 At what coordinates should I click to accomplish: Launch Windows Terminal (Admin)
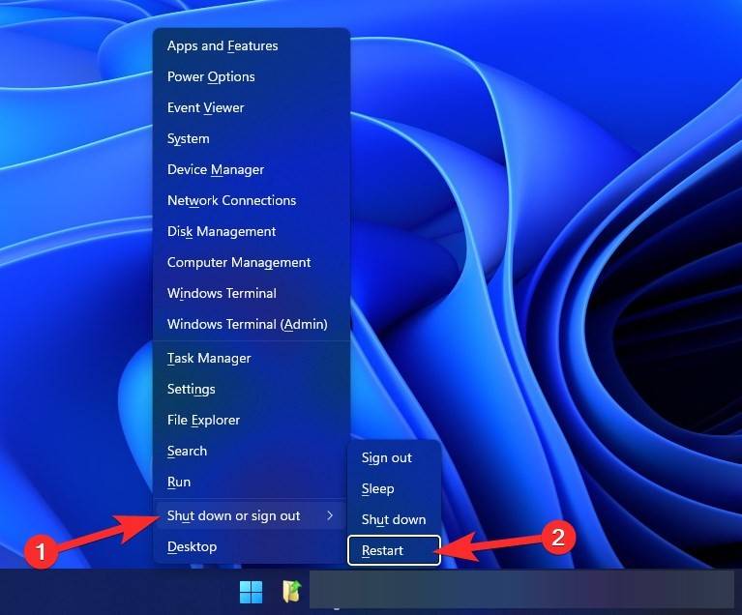(x=252, y=325)
